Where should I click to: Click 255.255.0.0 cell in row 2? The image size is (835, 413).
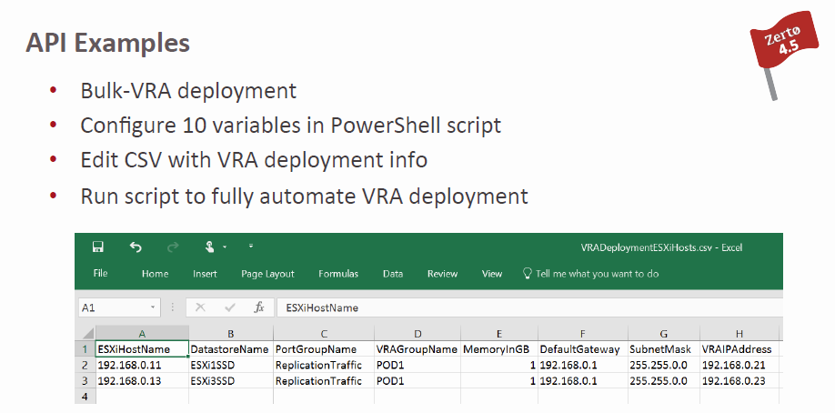[x=663, y=365]
